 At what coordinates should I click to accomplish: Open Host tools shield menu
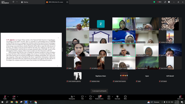click(x=117, y=97)
